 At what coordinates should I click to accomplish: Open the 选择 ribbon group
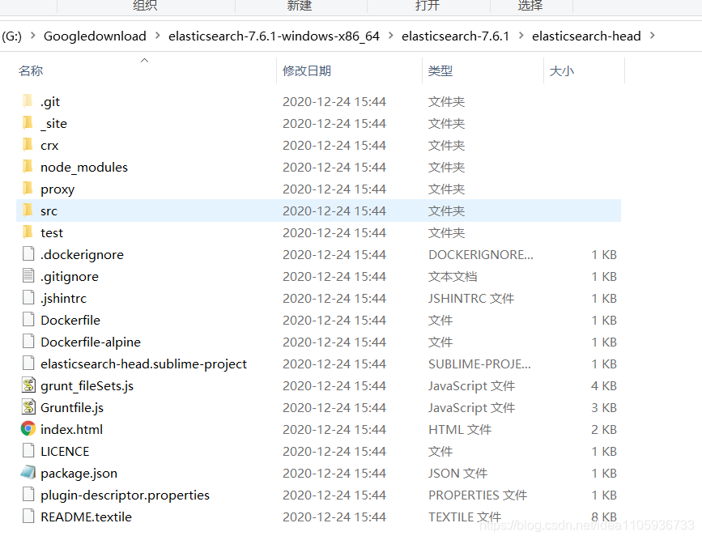point(530,6)
